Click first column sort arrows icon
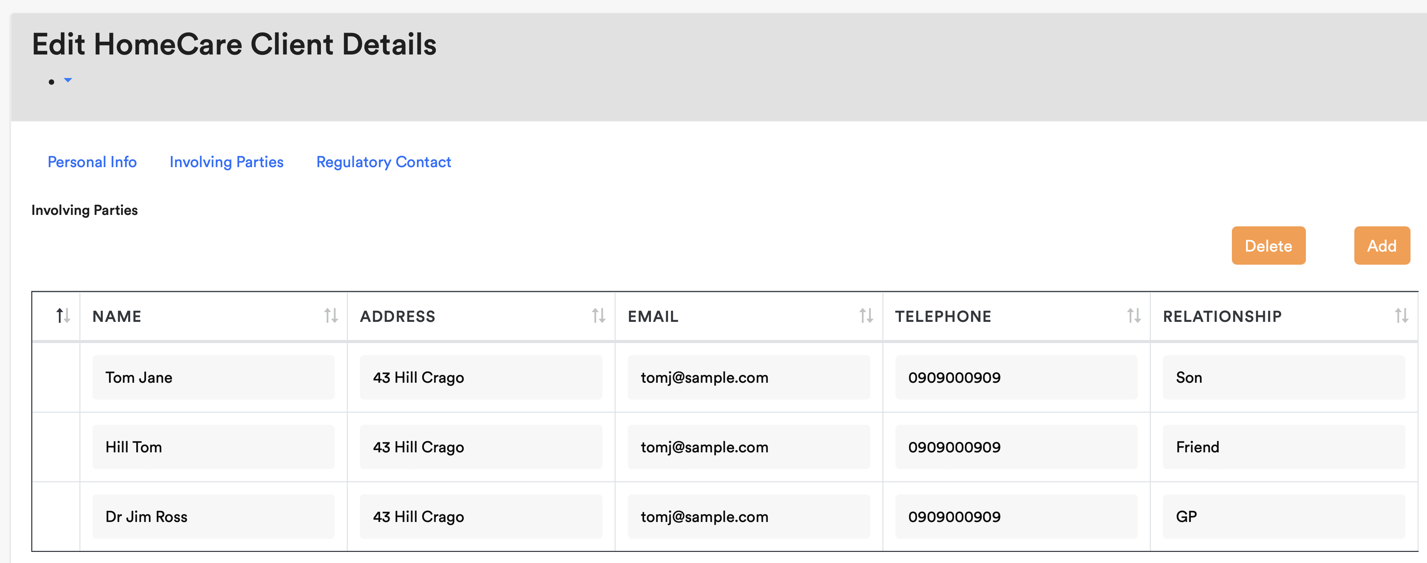The height and width of the screenshot is (563, 1427). point(63,315)
